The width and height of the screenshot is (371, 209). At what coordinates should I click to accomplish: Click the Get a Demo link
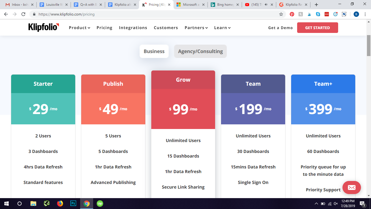click(281, 28)
